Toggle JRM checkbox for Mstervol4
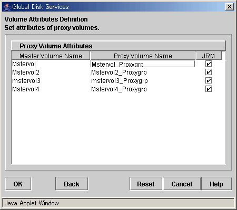Viewport: 237px width, 210px height. [x=209, y=89]
